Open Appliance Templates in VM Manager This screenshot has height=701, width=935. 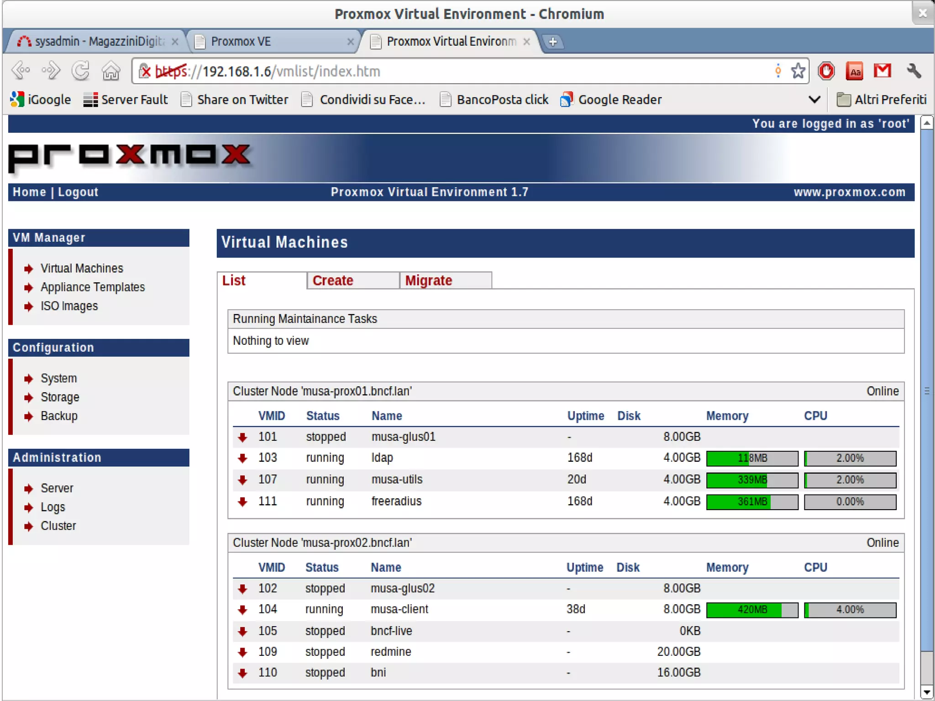click(x=92, y=287)
